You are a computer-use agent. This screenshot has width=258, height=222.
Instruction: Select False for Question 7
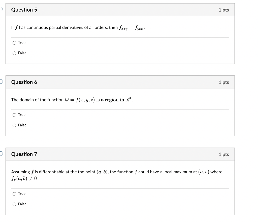14,204
